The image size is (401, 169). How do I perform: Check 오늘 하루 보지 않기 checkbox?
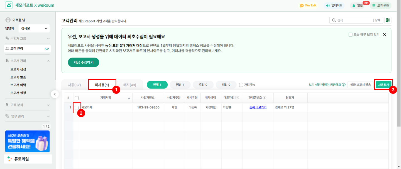pyautogui.click(x=351, y=35)
